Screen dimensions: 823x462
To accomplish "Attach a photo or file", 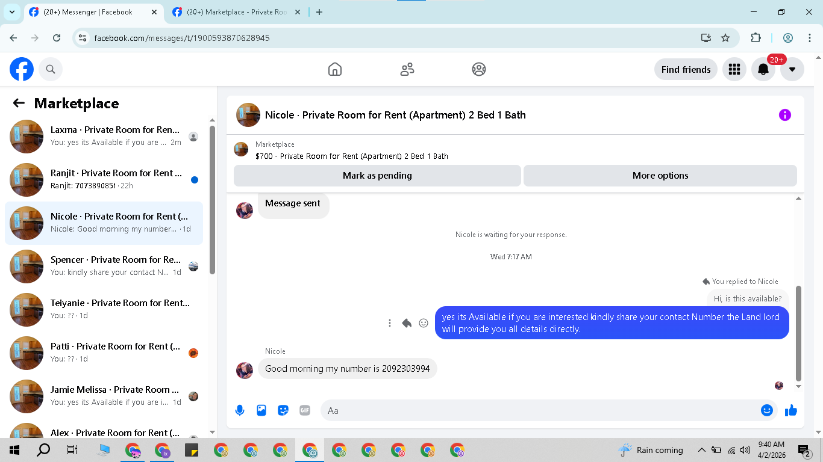I will point(261,410).
